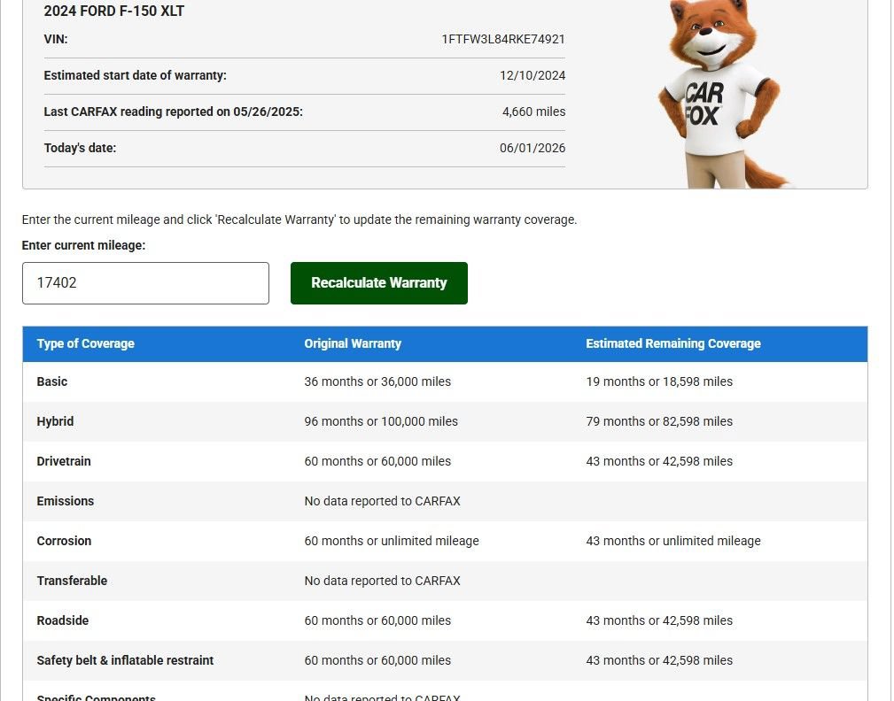Image resolution: width=894 pixels, height=701 pixels.
Task: Select the Transferable coverage row label
Action: pyautogui.click(x=72, y=581)
